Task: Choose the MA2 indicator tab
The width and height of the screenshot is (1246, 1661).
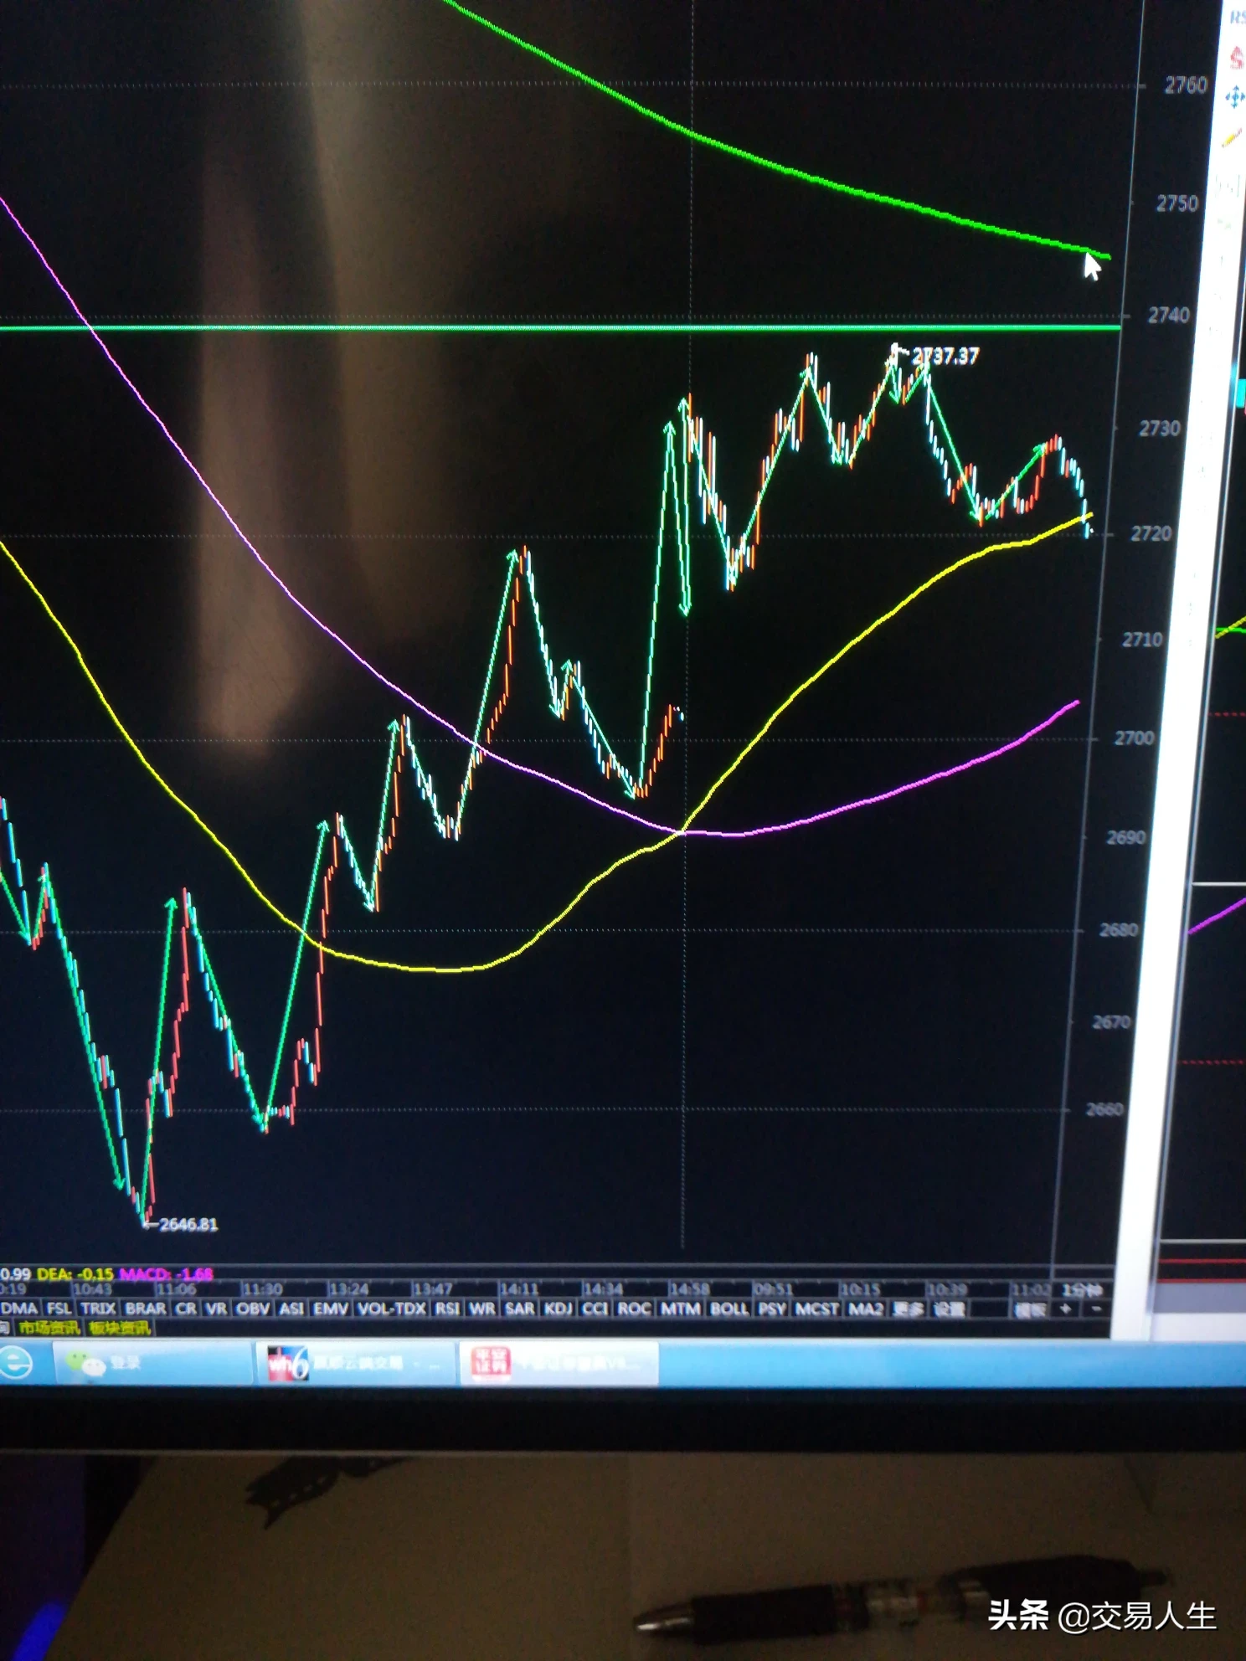Action: pyautogui.click(x=866, y=1309)
